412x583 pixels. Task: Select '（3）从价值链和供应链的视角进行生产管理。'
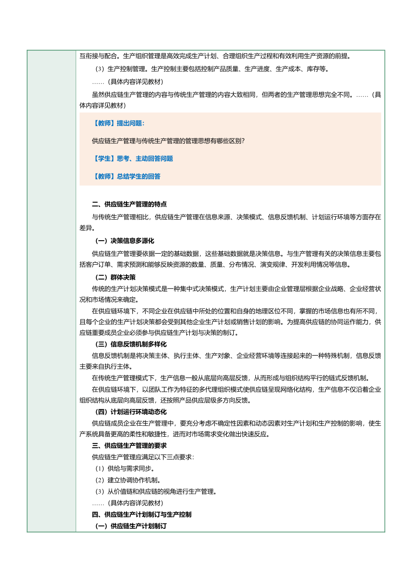coord(155,491)
